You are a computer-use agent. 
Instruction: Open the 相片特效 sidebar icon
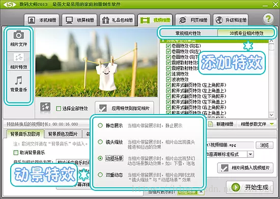click(18, 58)
